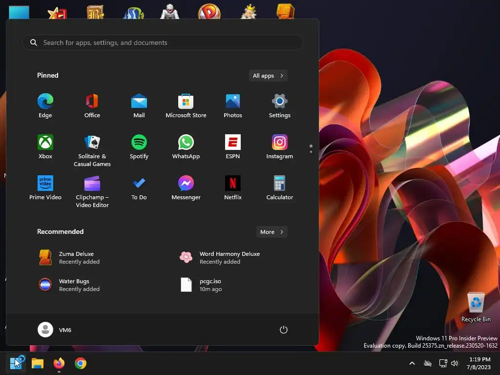
Task: Launch Spotify from Start menu
Action: (x=139, y=147)
